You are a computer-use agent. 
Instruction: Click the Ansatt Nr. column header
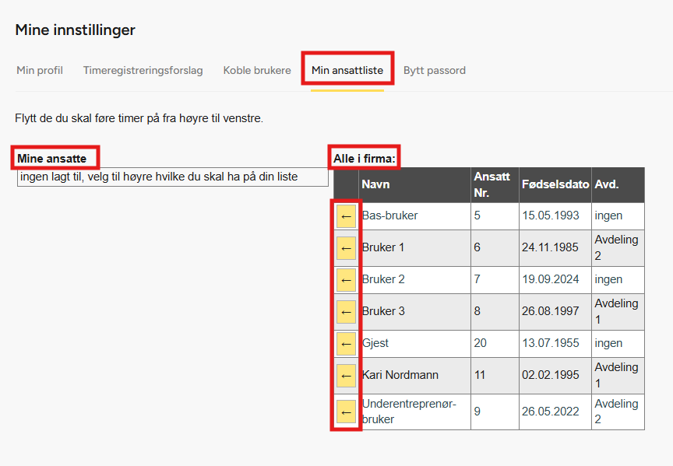coord(492,185)
